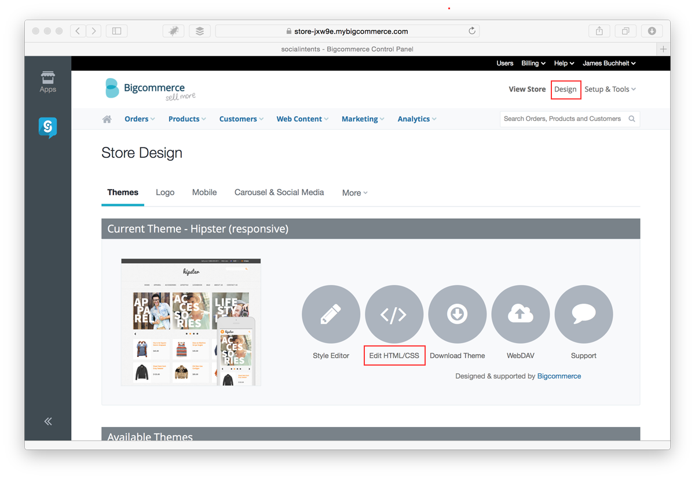Viewport: 695px width, 479px height.
Task: Click the Store Design heading
Action: click(x=142, y=153)
